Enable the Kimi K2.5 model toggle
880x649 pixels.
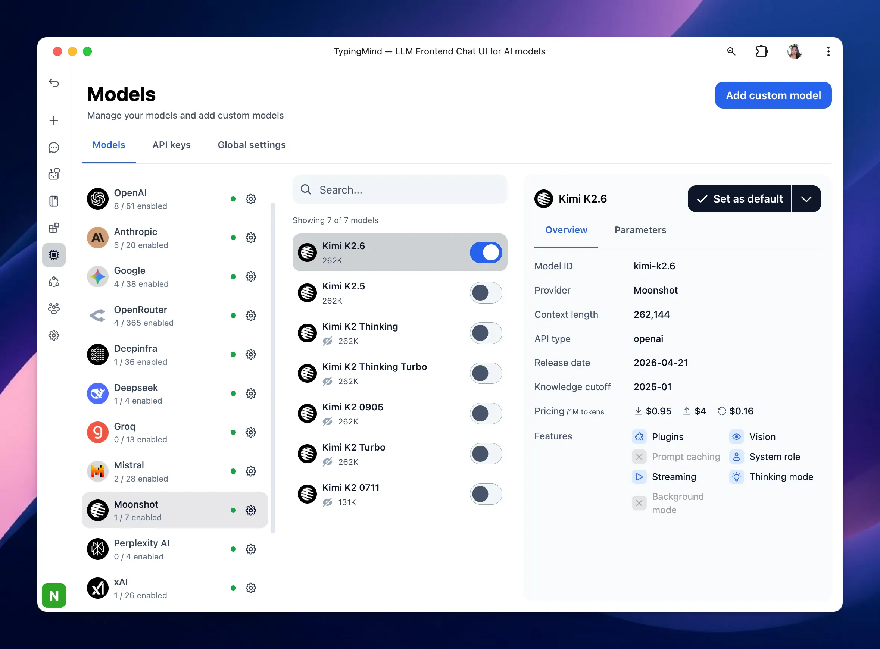(x=486, y=293)
